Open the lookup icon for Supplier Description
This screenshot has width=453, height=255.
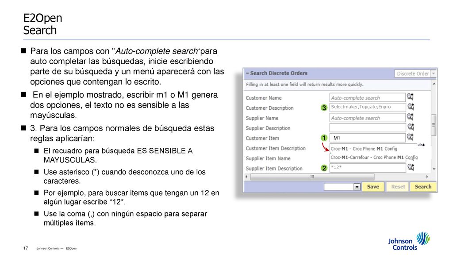pos(411,127)
